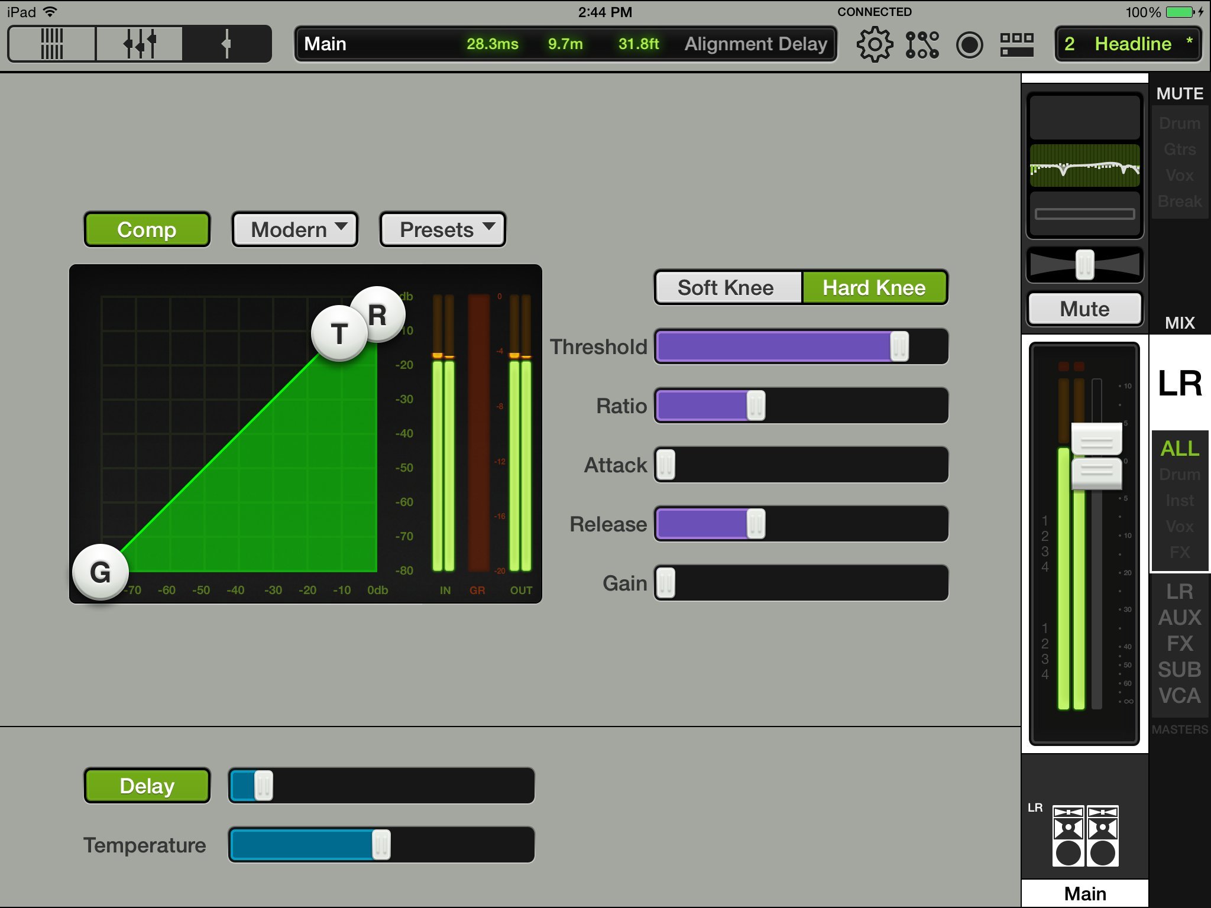Expand the Presets dropdown
The width and height of the screenshot is (1211, 908).
pos(442,229)
